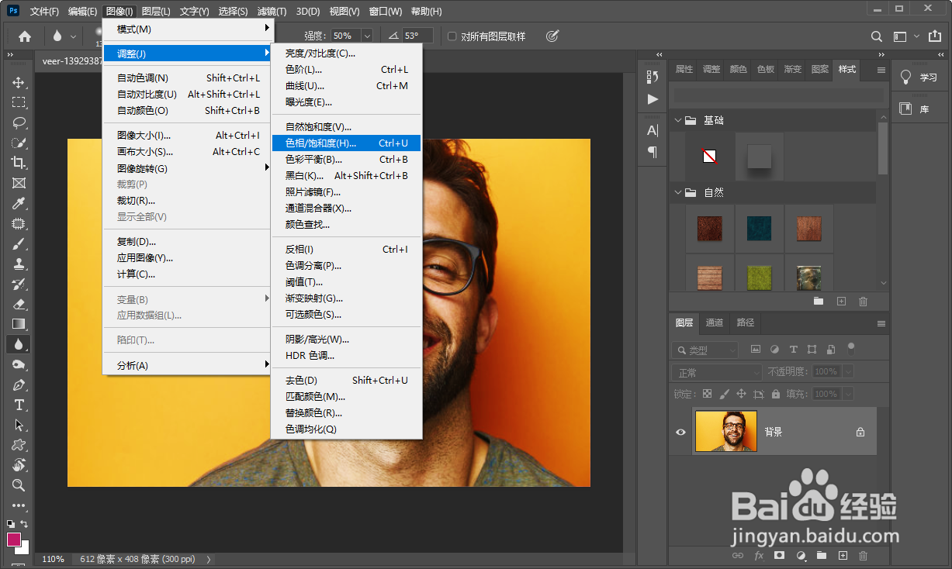
Task: Select the Eyedropper tool
Action: coord(19,203)
